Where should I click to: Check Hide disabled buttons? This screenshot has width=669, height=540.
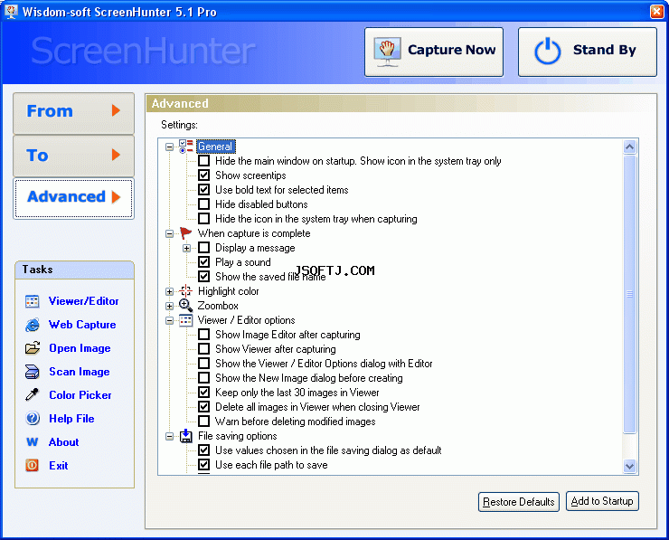point(204,204)
